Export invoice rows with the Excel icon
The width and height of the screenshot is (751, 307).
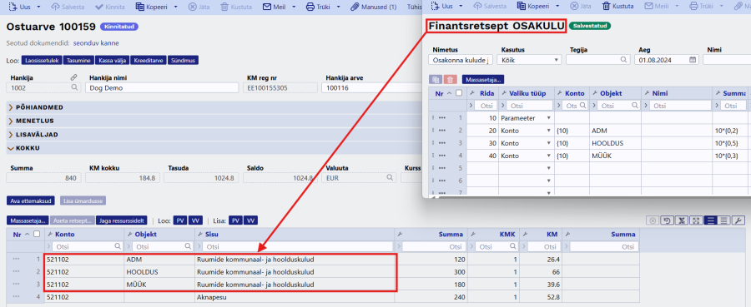point(681,220)
